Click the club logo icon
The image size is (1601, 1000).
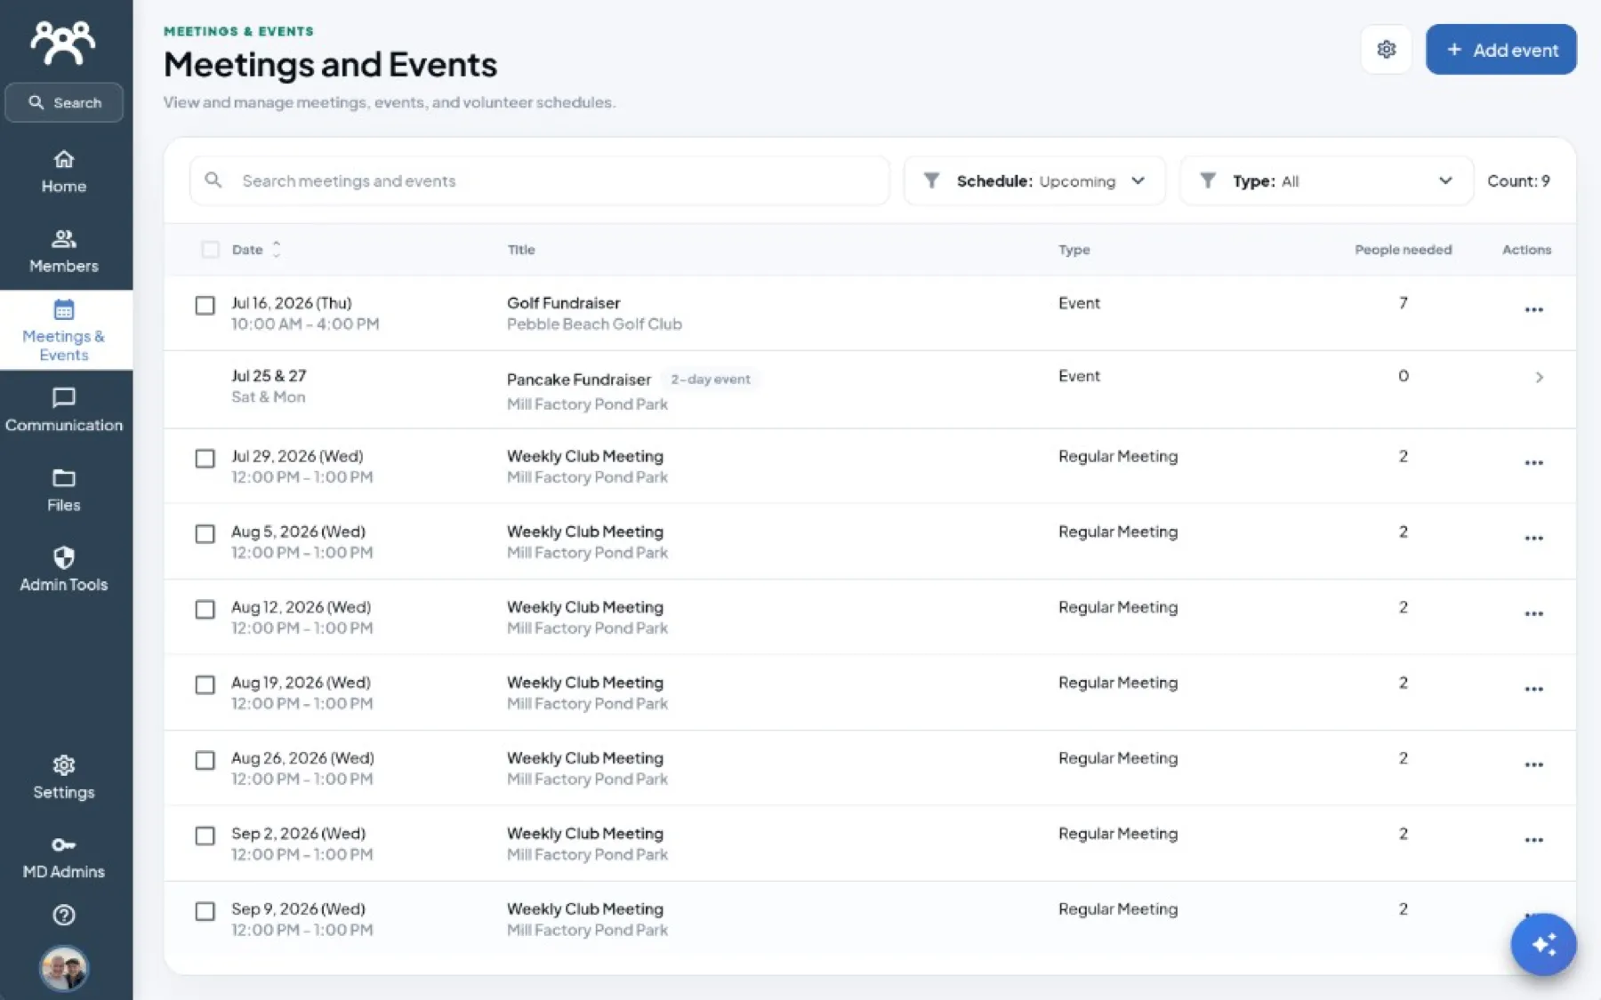63,42
